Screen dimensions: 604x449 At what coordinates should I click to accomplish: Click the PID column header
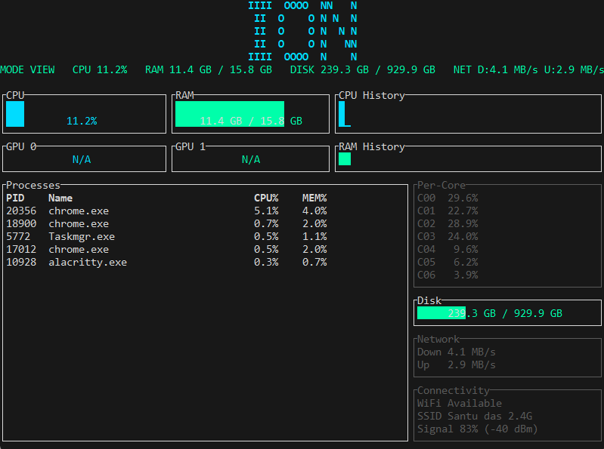tap(15, 198)
